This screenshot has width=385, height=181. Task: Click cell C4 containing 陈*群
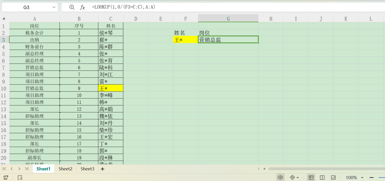tap(111, 47)
